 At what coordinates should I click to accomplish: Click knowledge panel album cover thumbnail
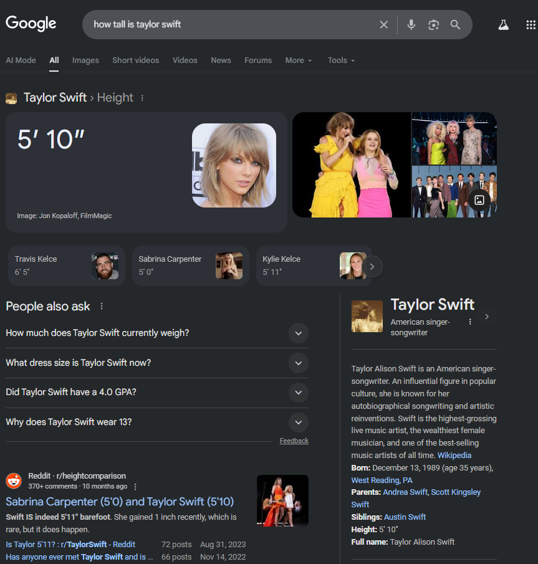point(367,316)
